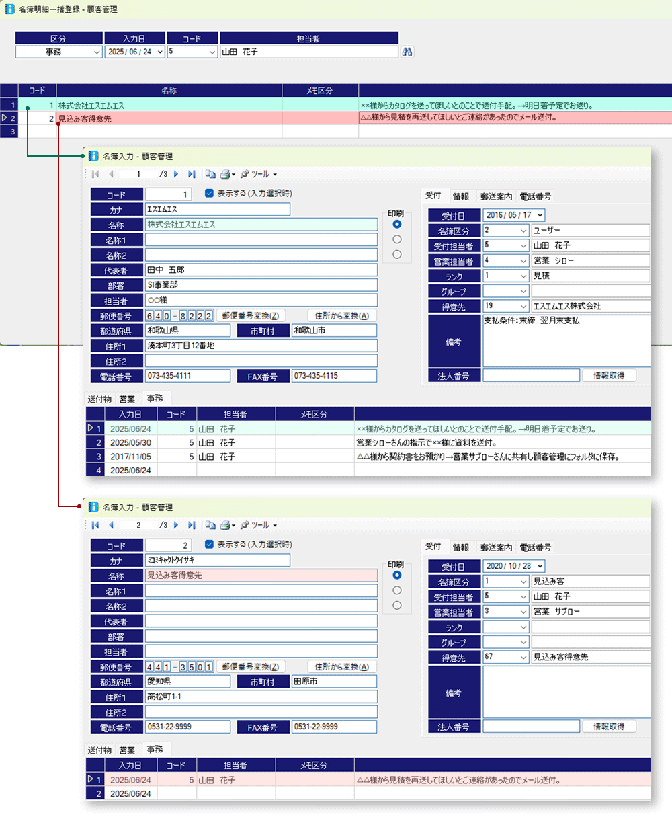This screenshot has width=672, height=831.
Task: Go to first record in record 2 window
Action: pos(95,525)
